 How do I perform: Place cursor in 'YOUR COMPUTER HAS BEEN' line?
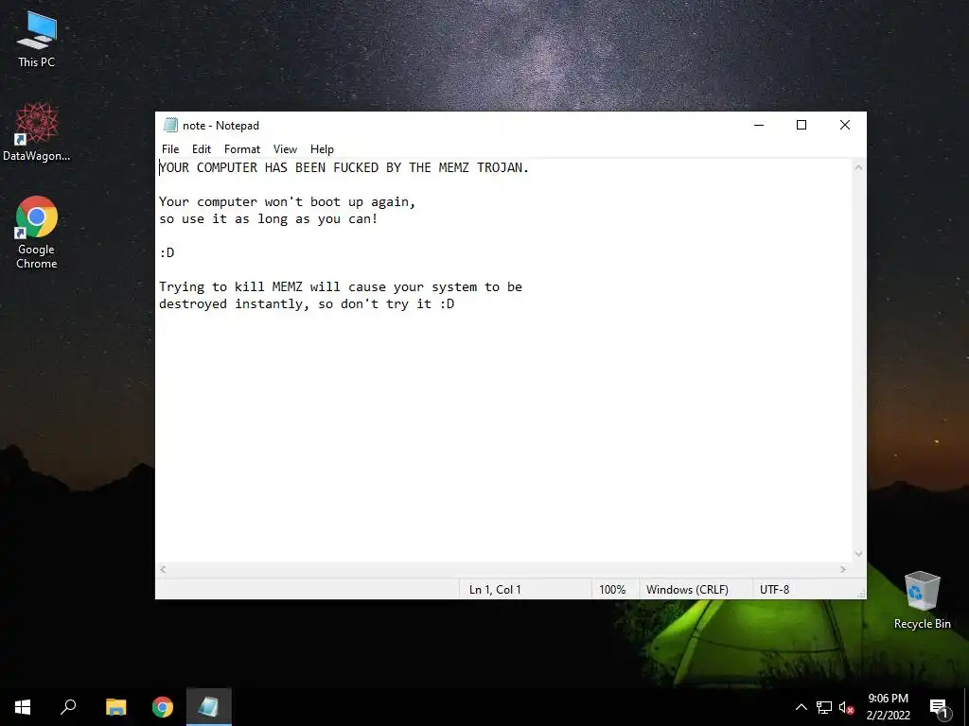coord(344,168)
